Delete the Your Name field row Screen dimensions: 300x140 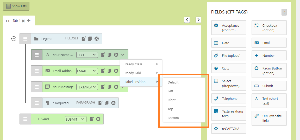point(116,55)
